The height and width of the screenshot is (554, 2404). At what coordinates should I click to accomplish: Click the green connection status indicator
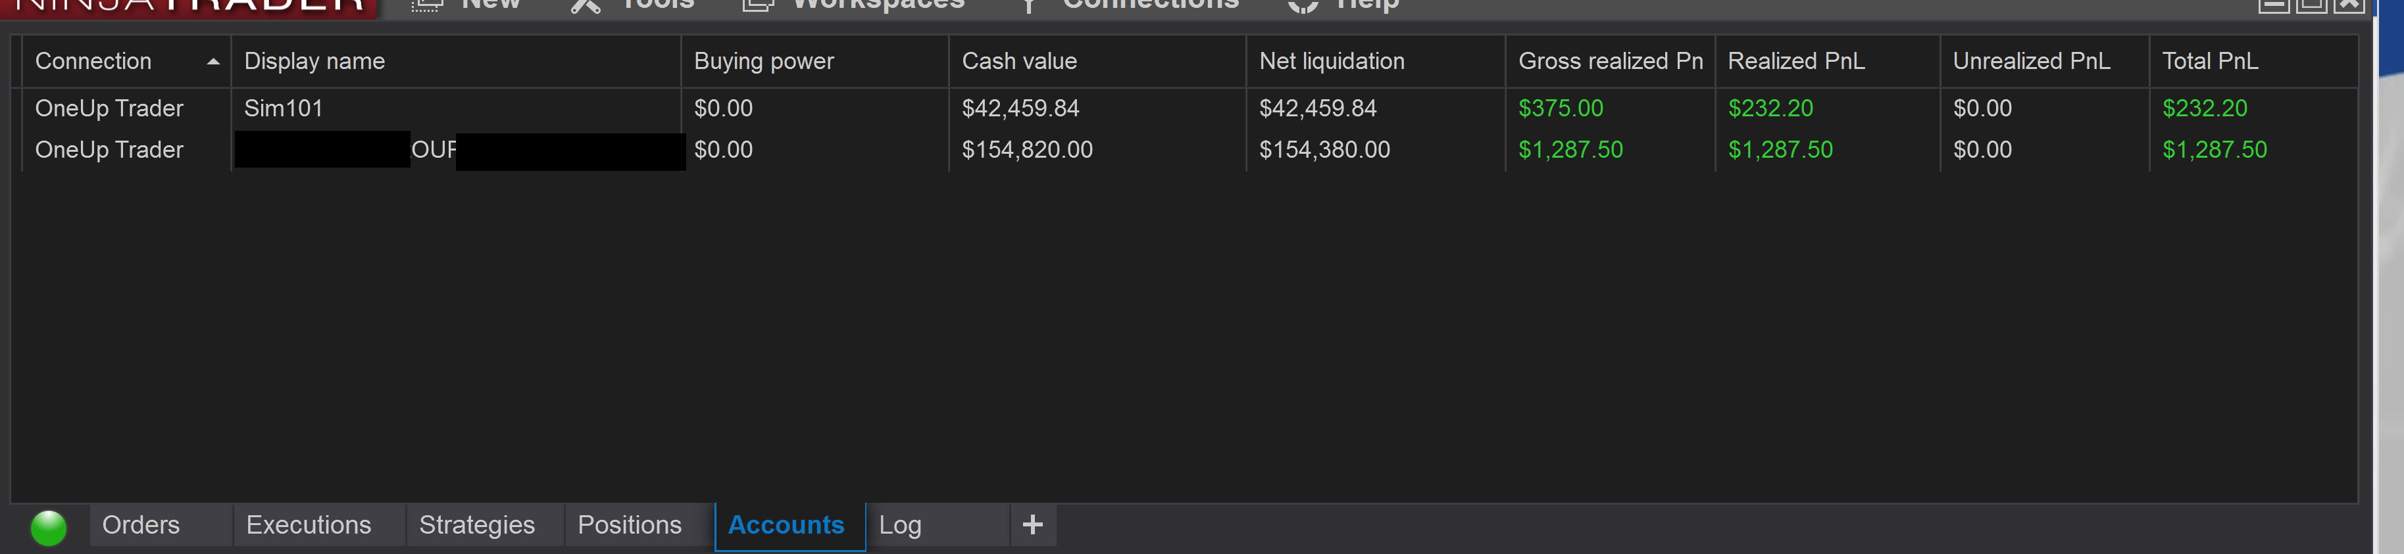49,527
